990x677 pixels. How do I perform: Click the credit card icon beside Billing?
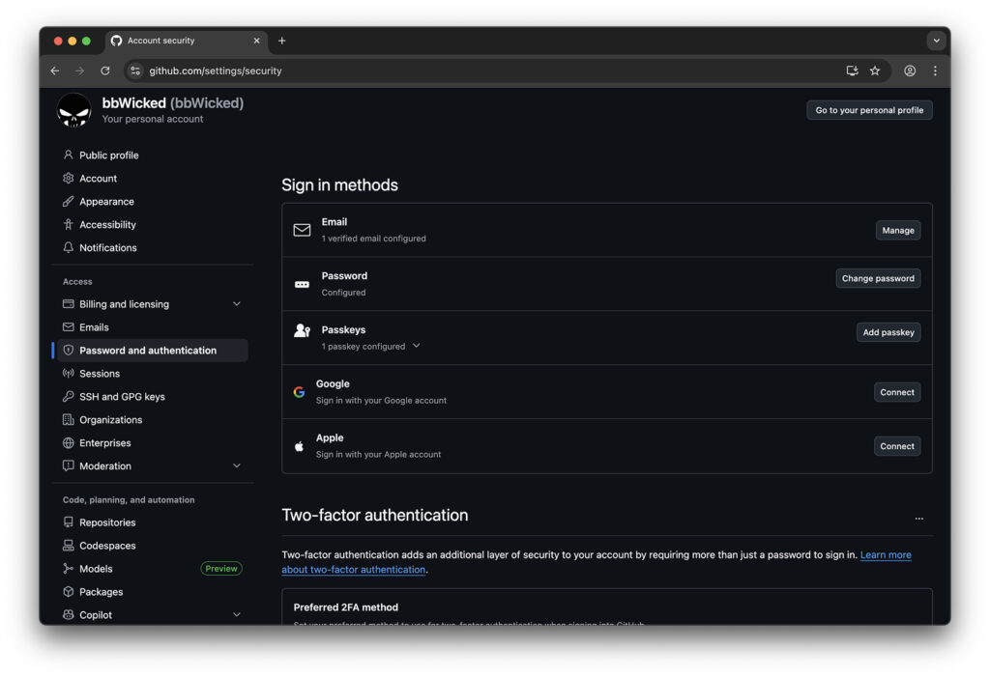(69, 303)
